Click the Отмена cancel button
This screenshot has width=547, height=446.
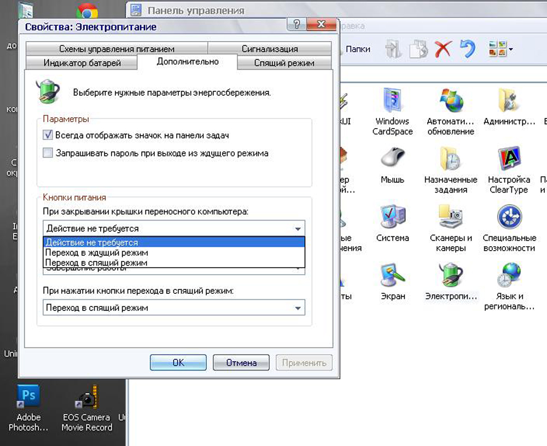pos(241,362)
